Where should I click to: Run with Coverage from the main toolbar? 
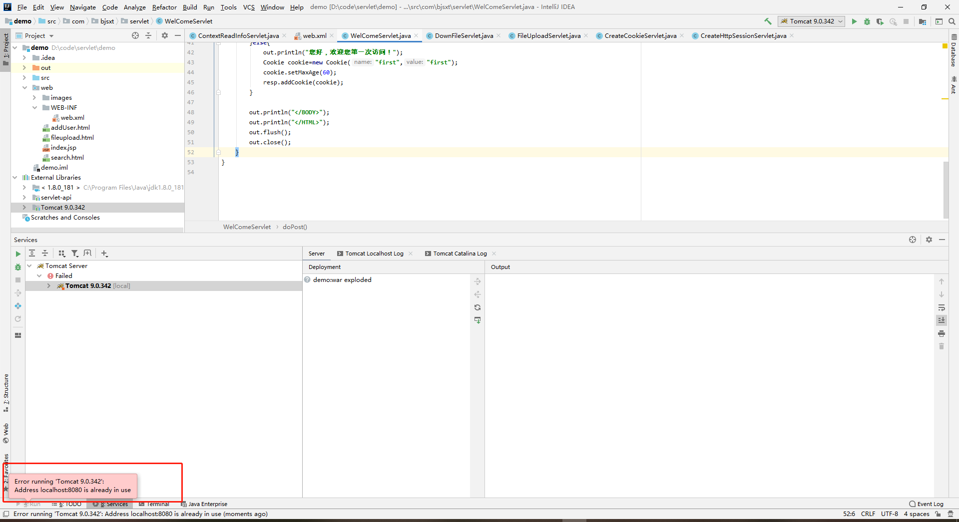(880, 21)
